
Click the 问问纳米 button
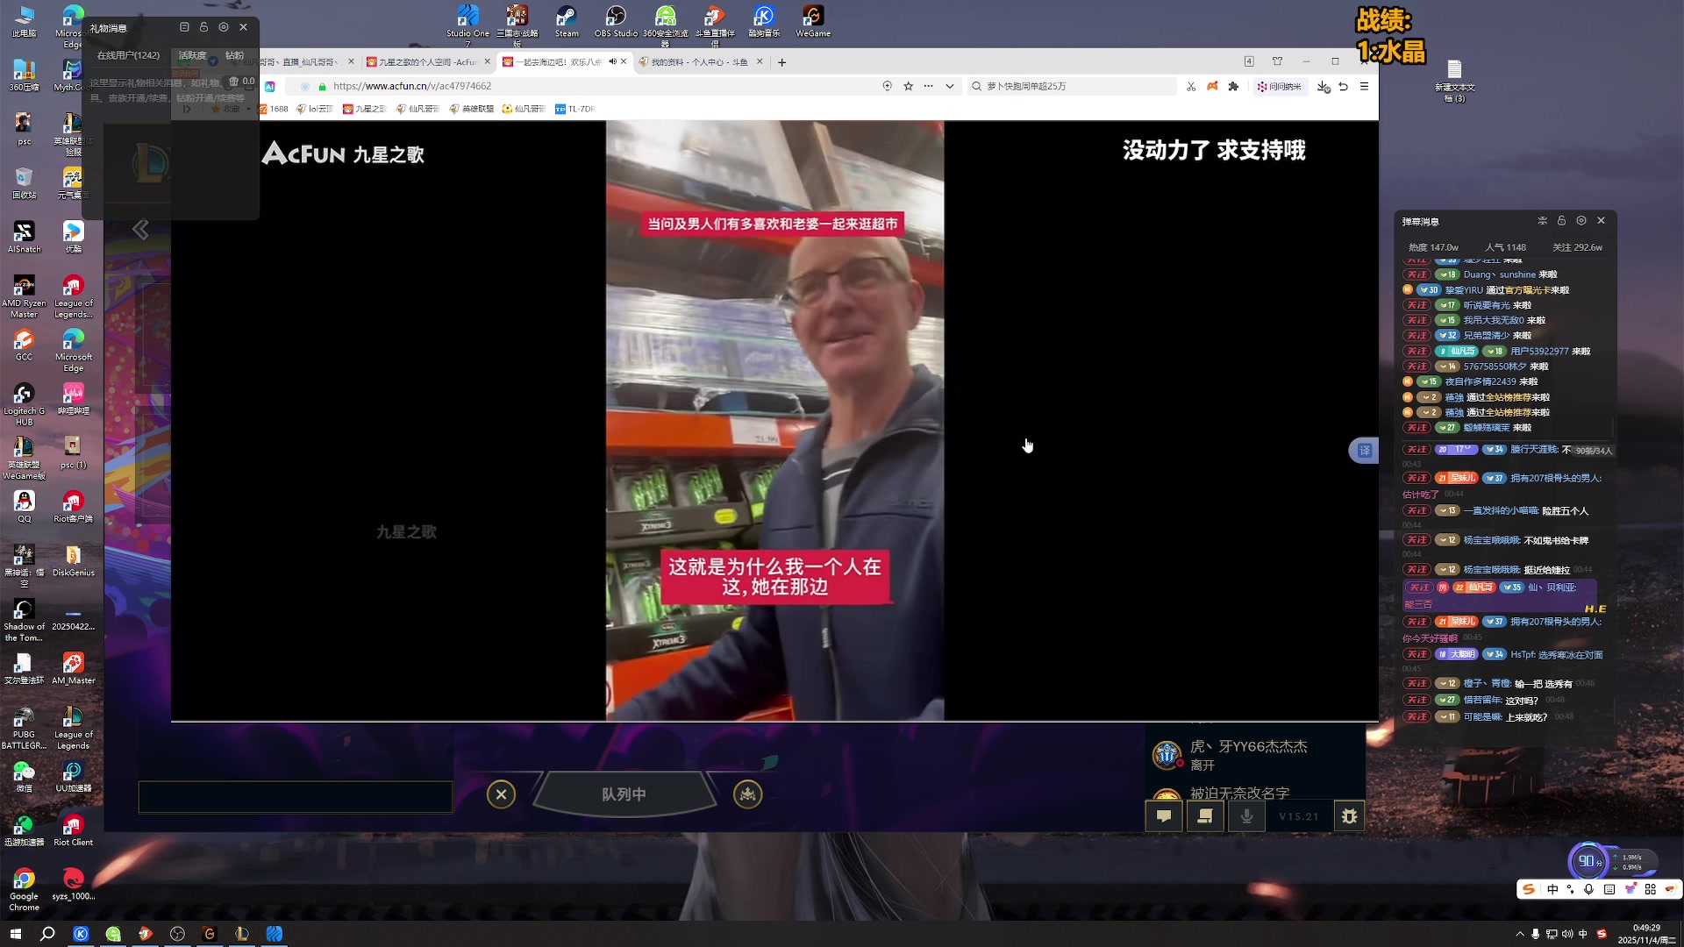tap(1280, 86)
